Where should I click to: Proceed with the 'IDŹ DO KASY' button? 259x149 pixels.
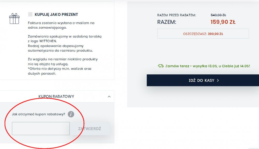[x=203, y=80]
